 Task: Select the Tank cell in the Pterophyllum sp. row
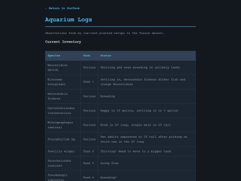tap(89, 139)
